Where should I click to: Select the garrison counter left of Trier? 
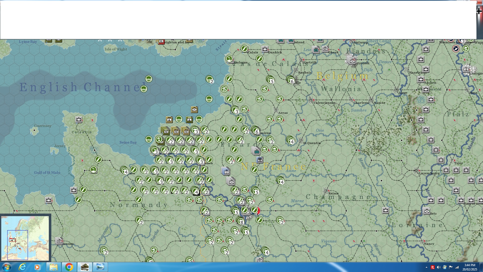pyautogui.click(x=441, y=160)
